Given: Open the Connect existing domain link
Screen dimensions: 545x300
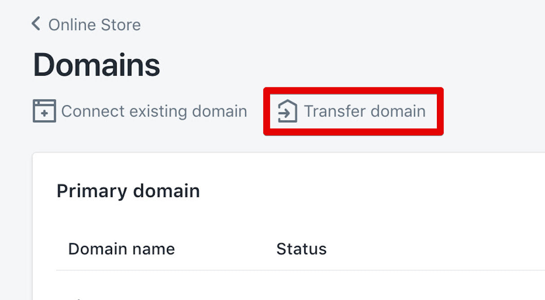Looking at the screenshot, I should point(154,111).
